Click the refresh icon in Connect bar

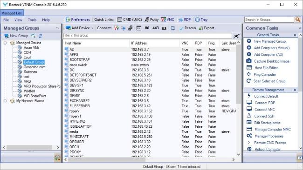[x=173, y=28]
